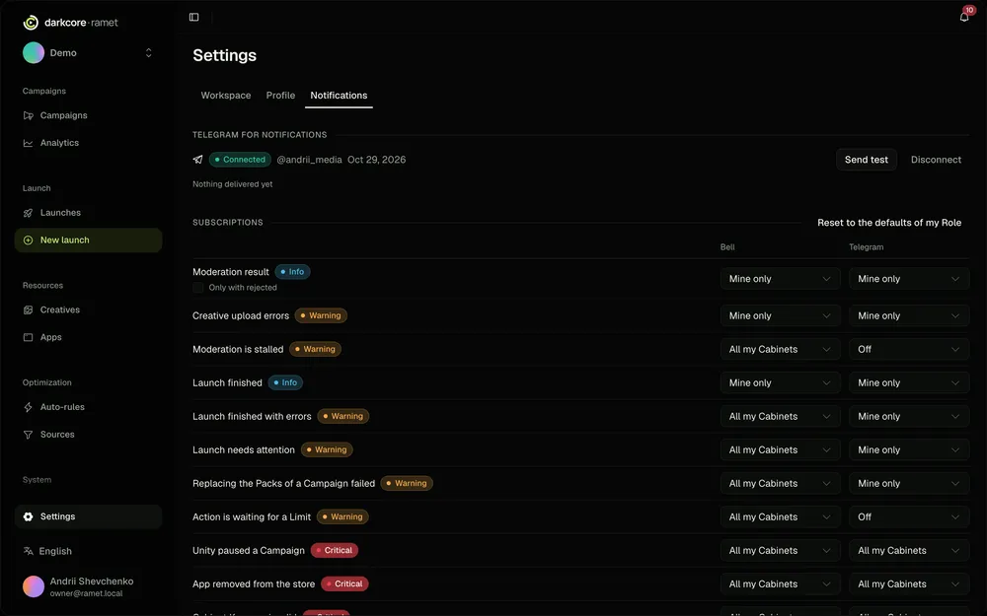Open Bell dropdown for Moderation is stalled

point(780,350)
